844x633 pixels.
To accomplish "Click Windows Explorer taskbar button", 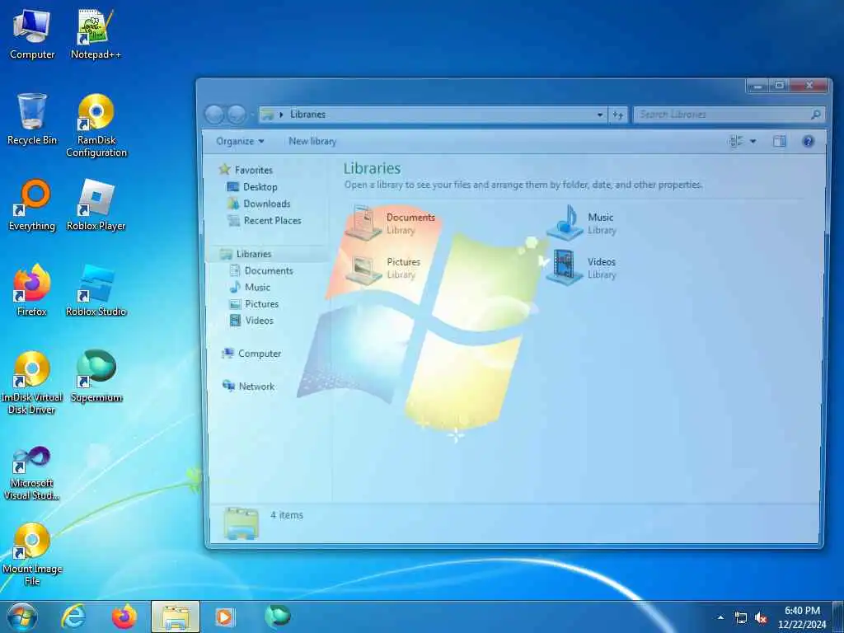I will (x=176, y=617).
